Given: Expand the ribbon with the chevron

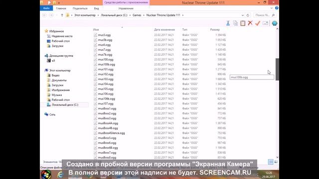Looking at the screenshot, I should [272, 8].
